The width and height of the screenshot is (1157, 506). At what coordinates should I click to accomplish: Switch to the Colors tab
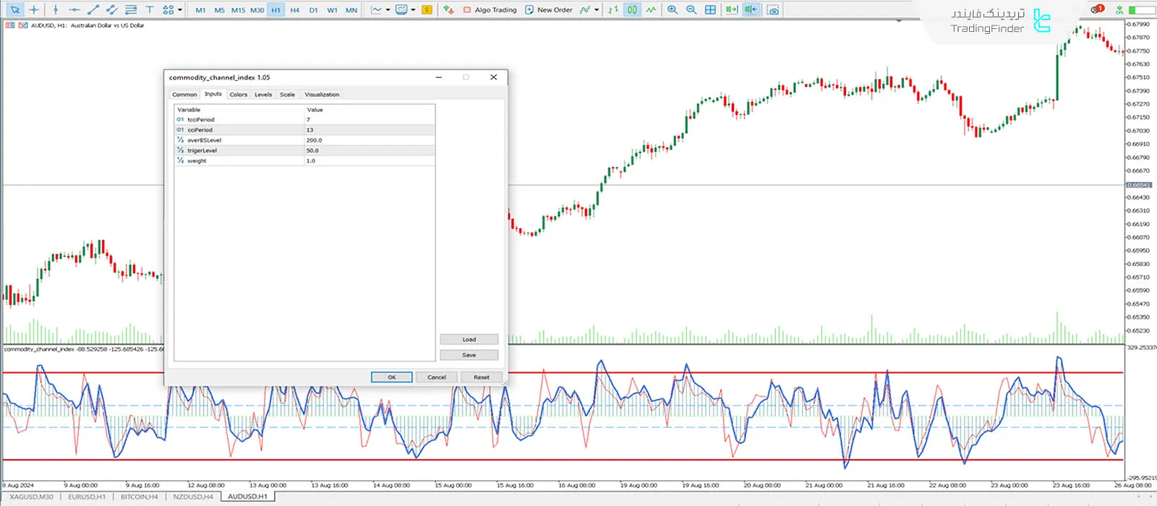point(238,95)
